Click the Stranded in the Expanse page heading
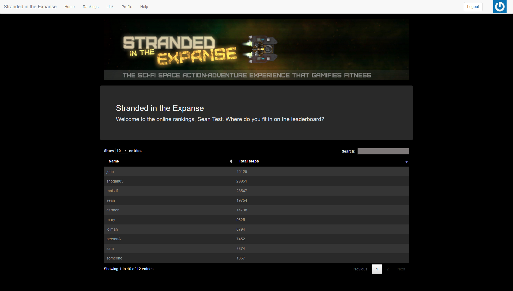513x291 pixels. click(160, 108)
